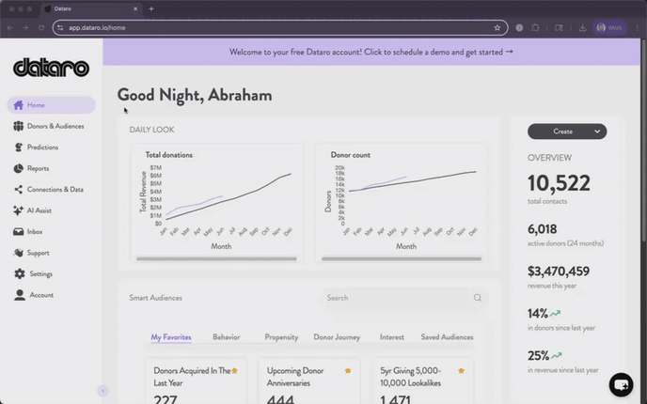Click the page vertical scrollbar
Viewport: 647px width, 404px height.
tap(643, 140)
